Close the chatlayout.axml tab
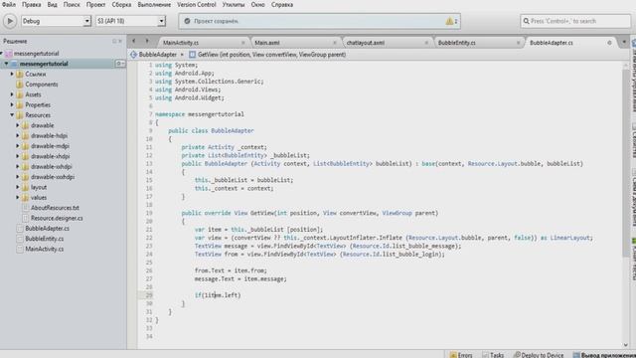This screenshot has width=636, height=358. 426,43
